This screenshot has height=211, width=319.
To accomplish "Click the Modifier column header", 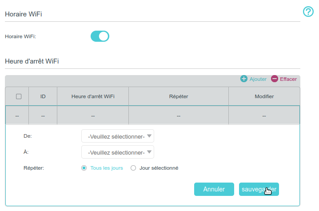I will click(x=264, y=96).
